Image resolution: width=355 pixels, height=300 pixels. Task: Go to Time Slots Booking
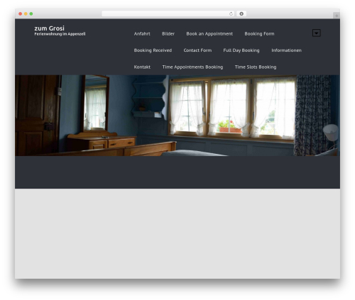coord(256,67)
